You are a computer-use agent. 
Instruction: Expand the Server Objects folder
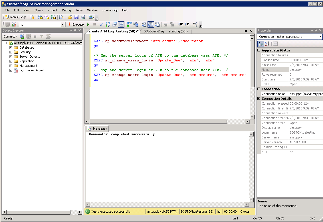click(11, 57)
